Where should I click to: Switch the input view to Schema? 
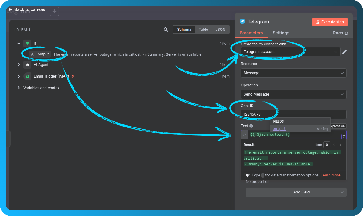[184, 30]
